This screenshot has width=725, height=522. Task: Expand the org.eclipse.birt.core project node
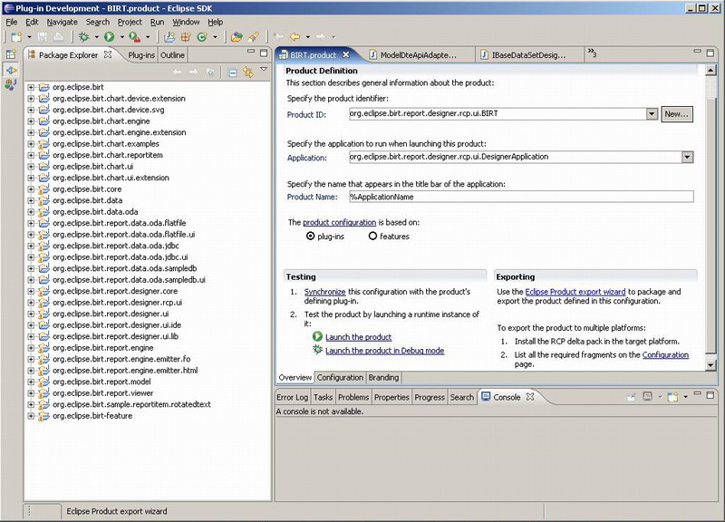(x=31, y=189)
